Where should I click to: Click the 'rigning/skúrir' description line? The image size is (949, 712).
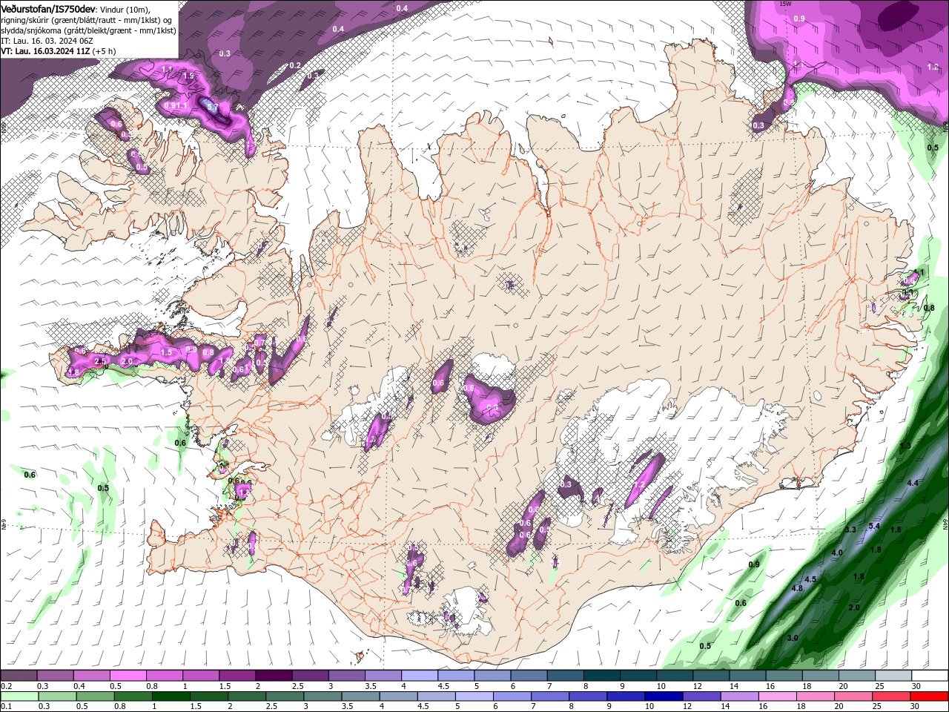(87, 19)
